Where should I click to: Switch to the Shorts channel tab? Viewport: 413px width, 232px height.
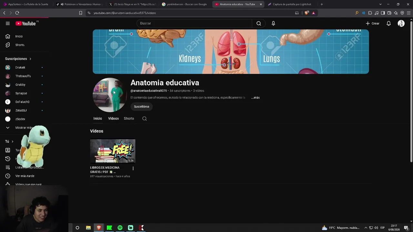pyautogui.click(x=129, y=119)
